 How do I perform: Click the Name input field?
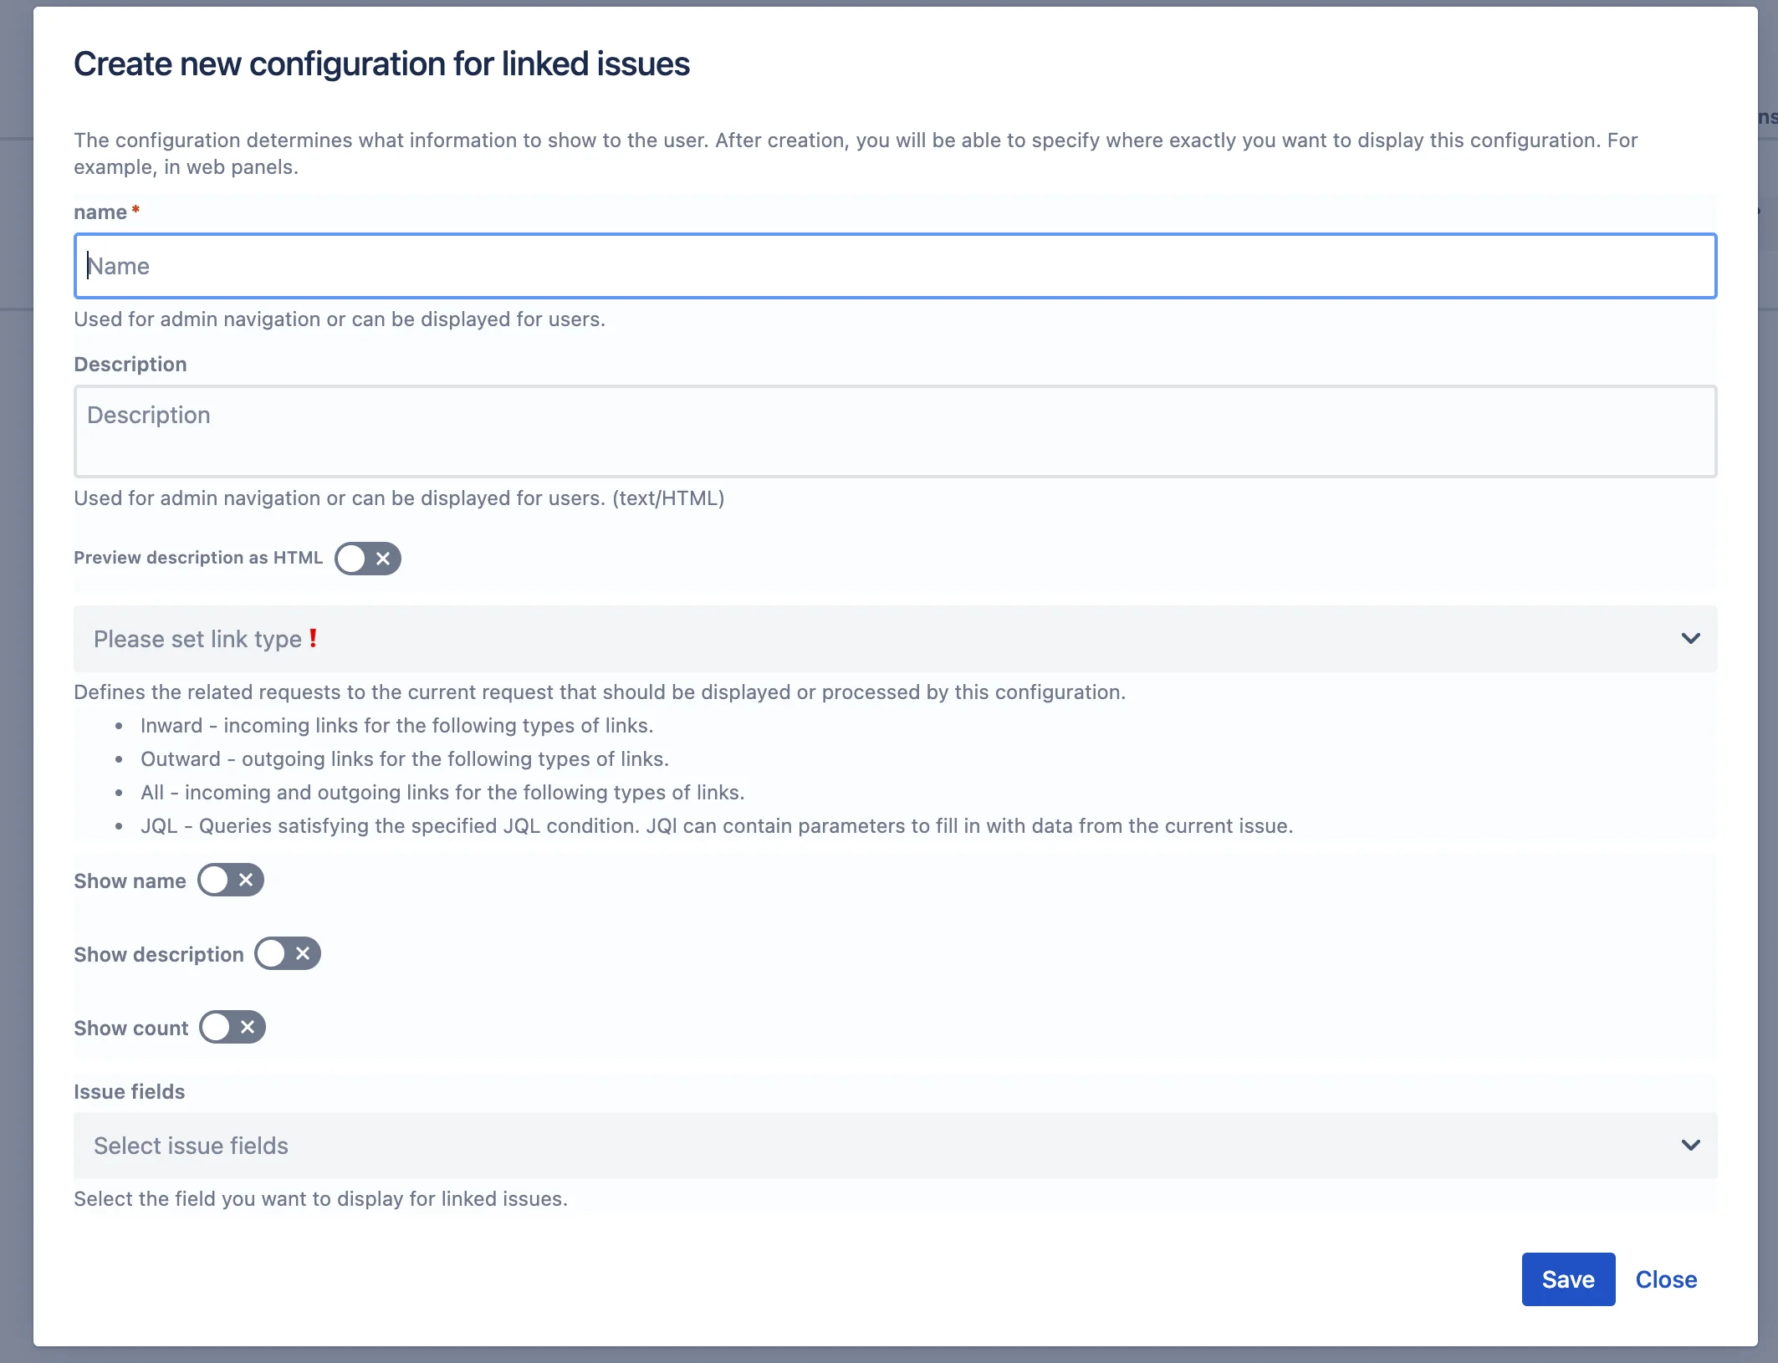tap(895, 266)
